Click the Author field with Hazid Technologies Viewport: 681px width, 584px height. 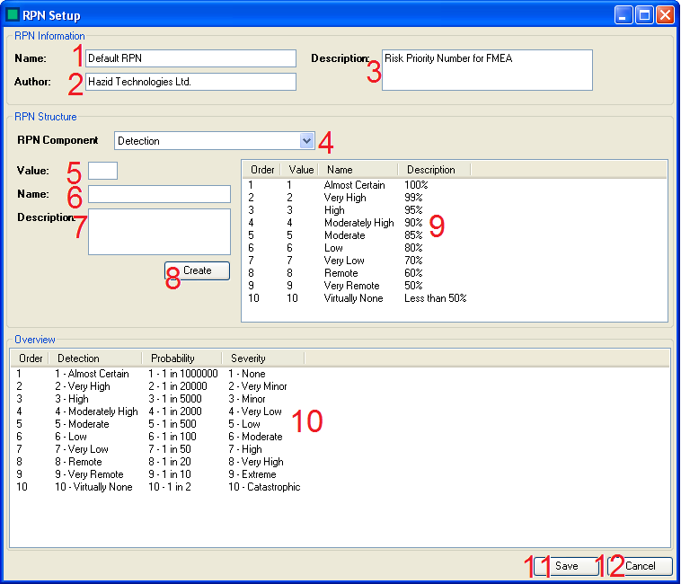tap(190, 82)
